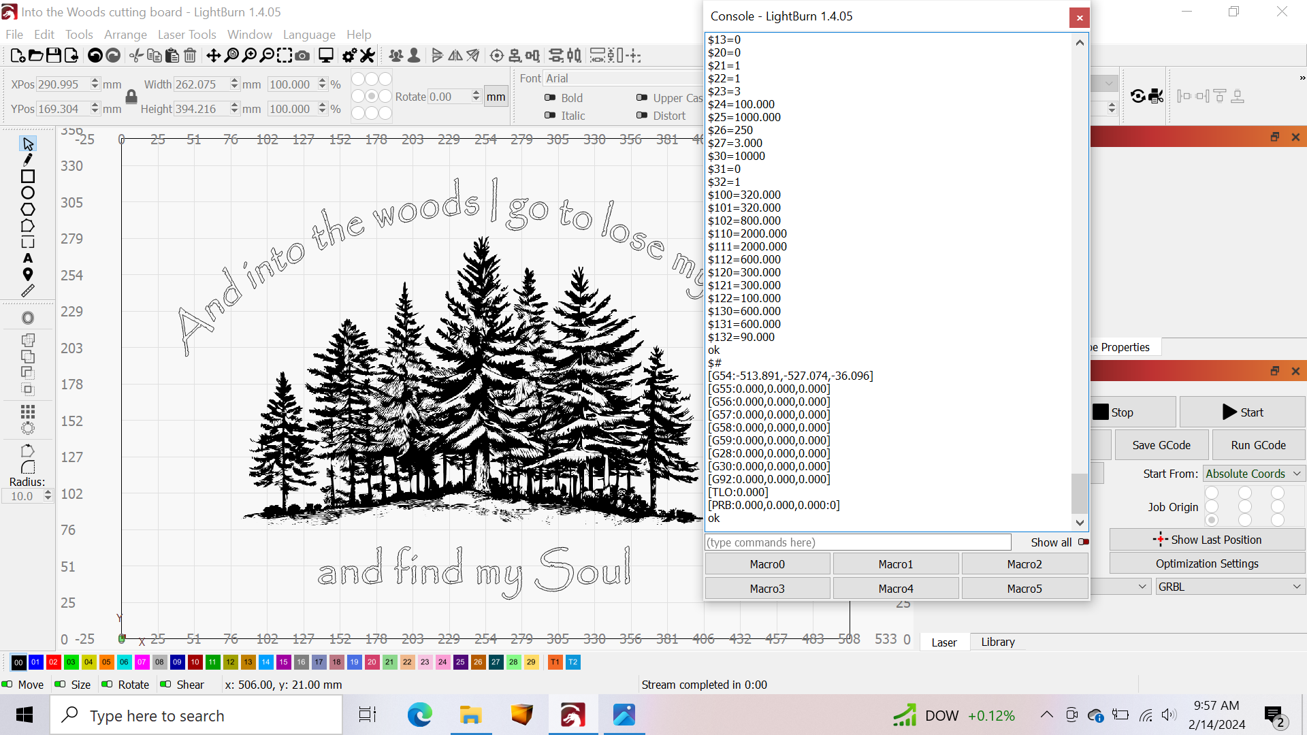Toggle Show all in Console

(x=1084, y=542)
